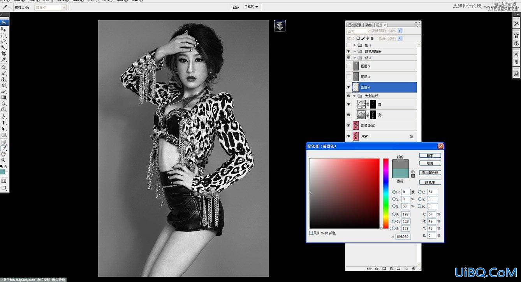The image size is (521, 282).
Task: Open the 取样大小 sample size dropdown
Action: tap(50, 7)
